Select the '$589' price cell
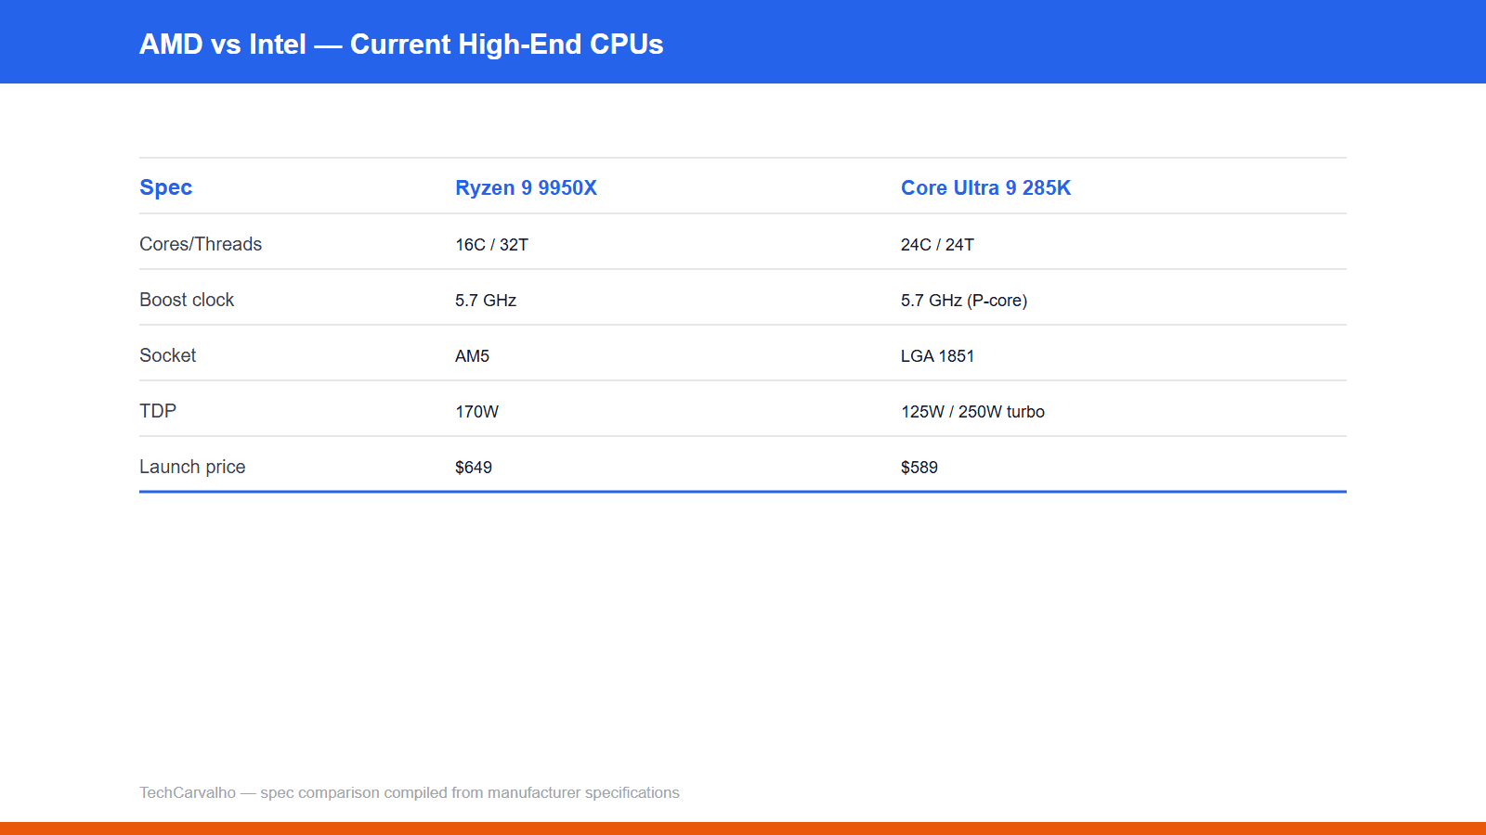 pos(919,468)
